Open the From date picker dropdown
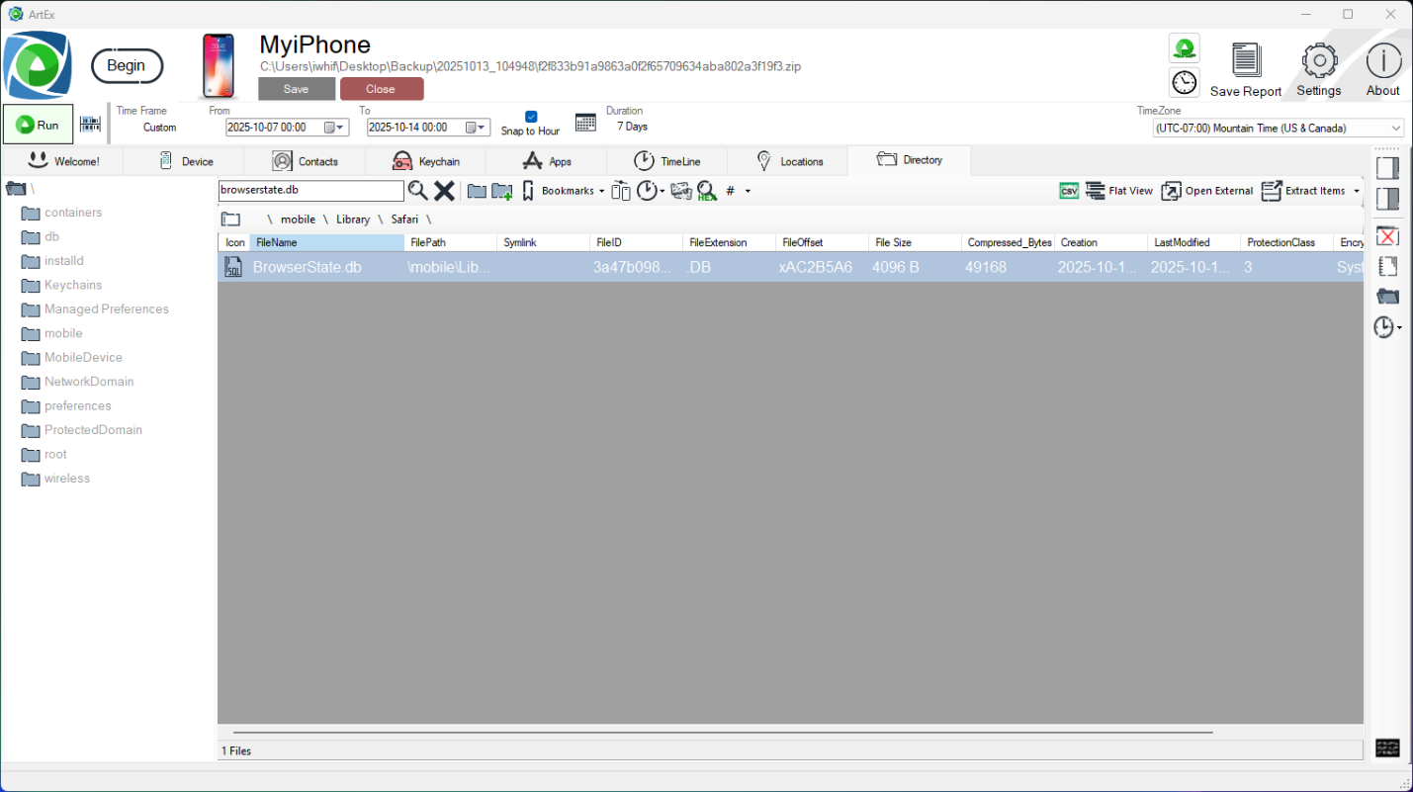1413x792 pixels. pos(340,128)
